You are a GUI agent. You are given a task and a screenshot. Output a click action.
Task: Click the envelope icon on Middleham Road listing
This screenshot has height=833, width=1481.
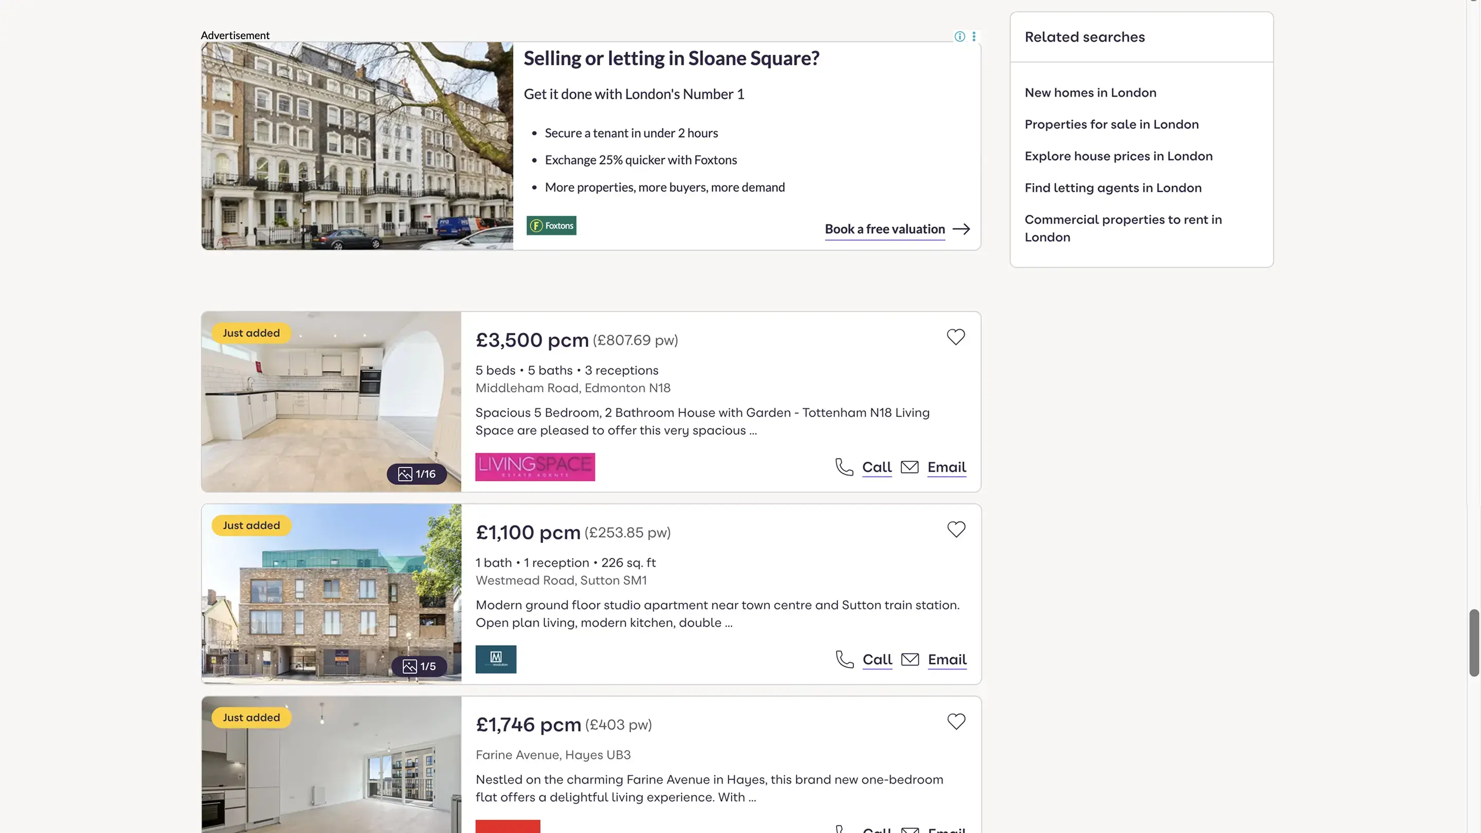point(910,467)
